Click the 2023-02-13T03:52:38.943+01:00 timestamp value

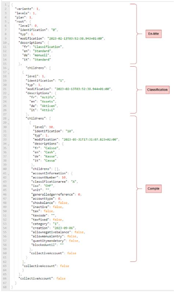(x=76, y=38)
